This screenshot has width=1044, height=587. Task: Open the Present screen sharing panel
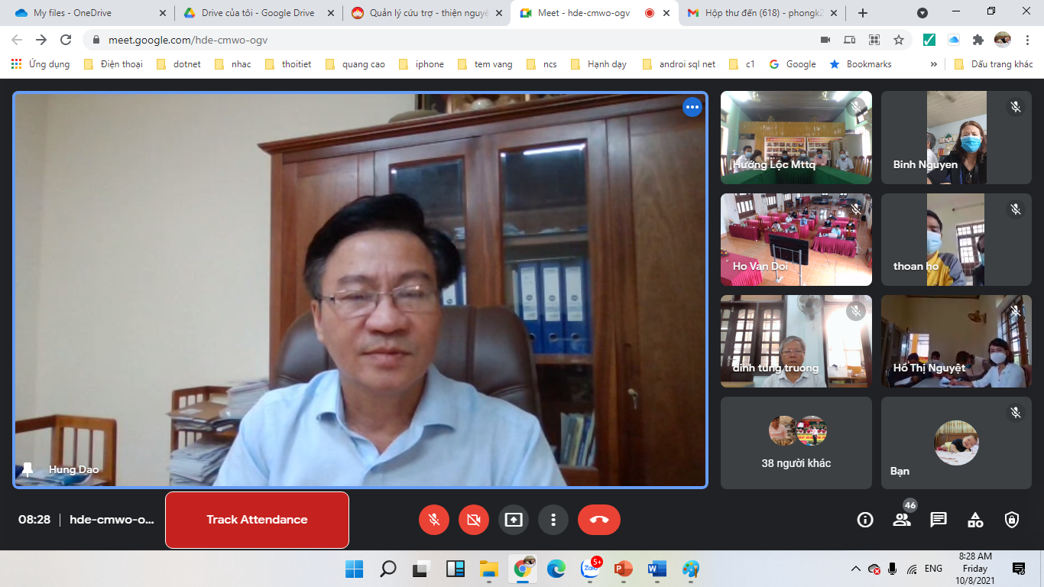point(514,519)
